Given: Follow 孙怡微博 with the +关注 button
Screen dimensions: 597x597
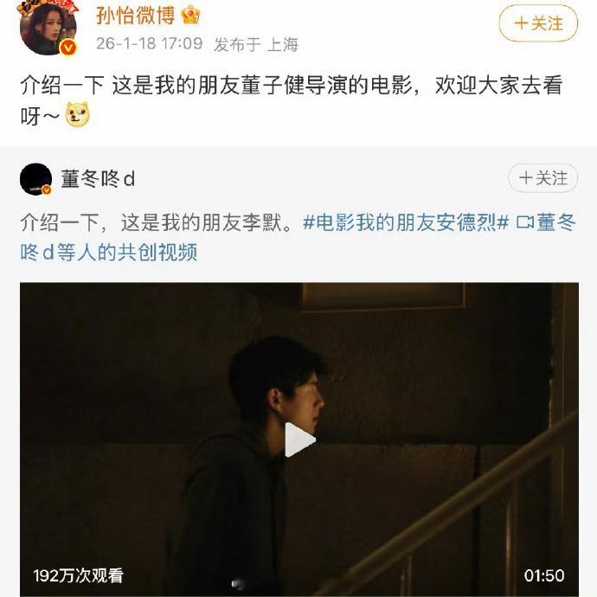Looking at the screenshot, I should pos(538,23).
